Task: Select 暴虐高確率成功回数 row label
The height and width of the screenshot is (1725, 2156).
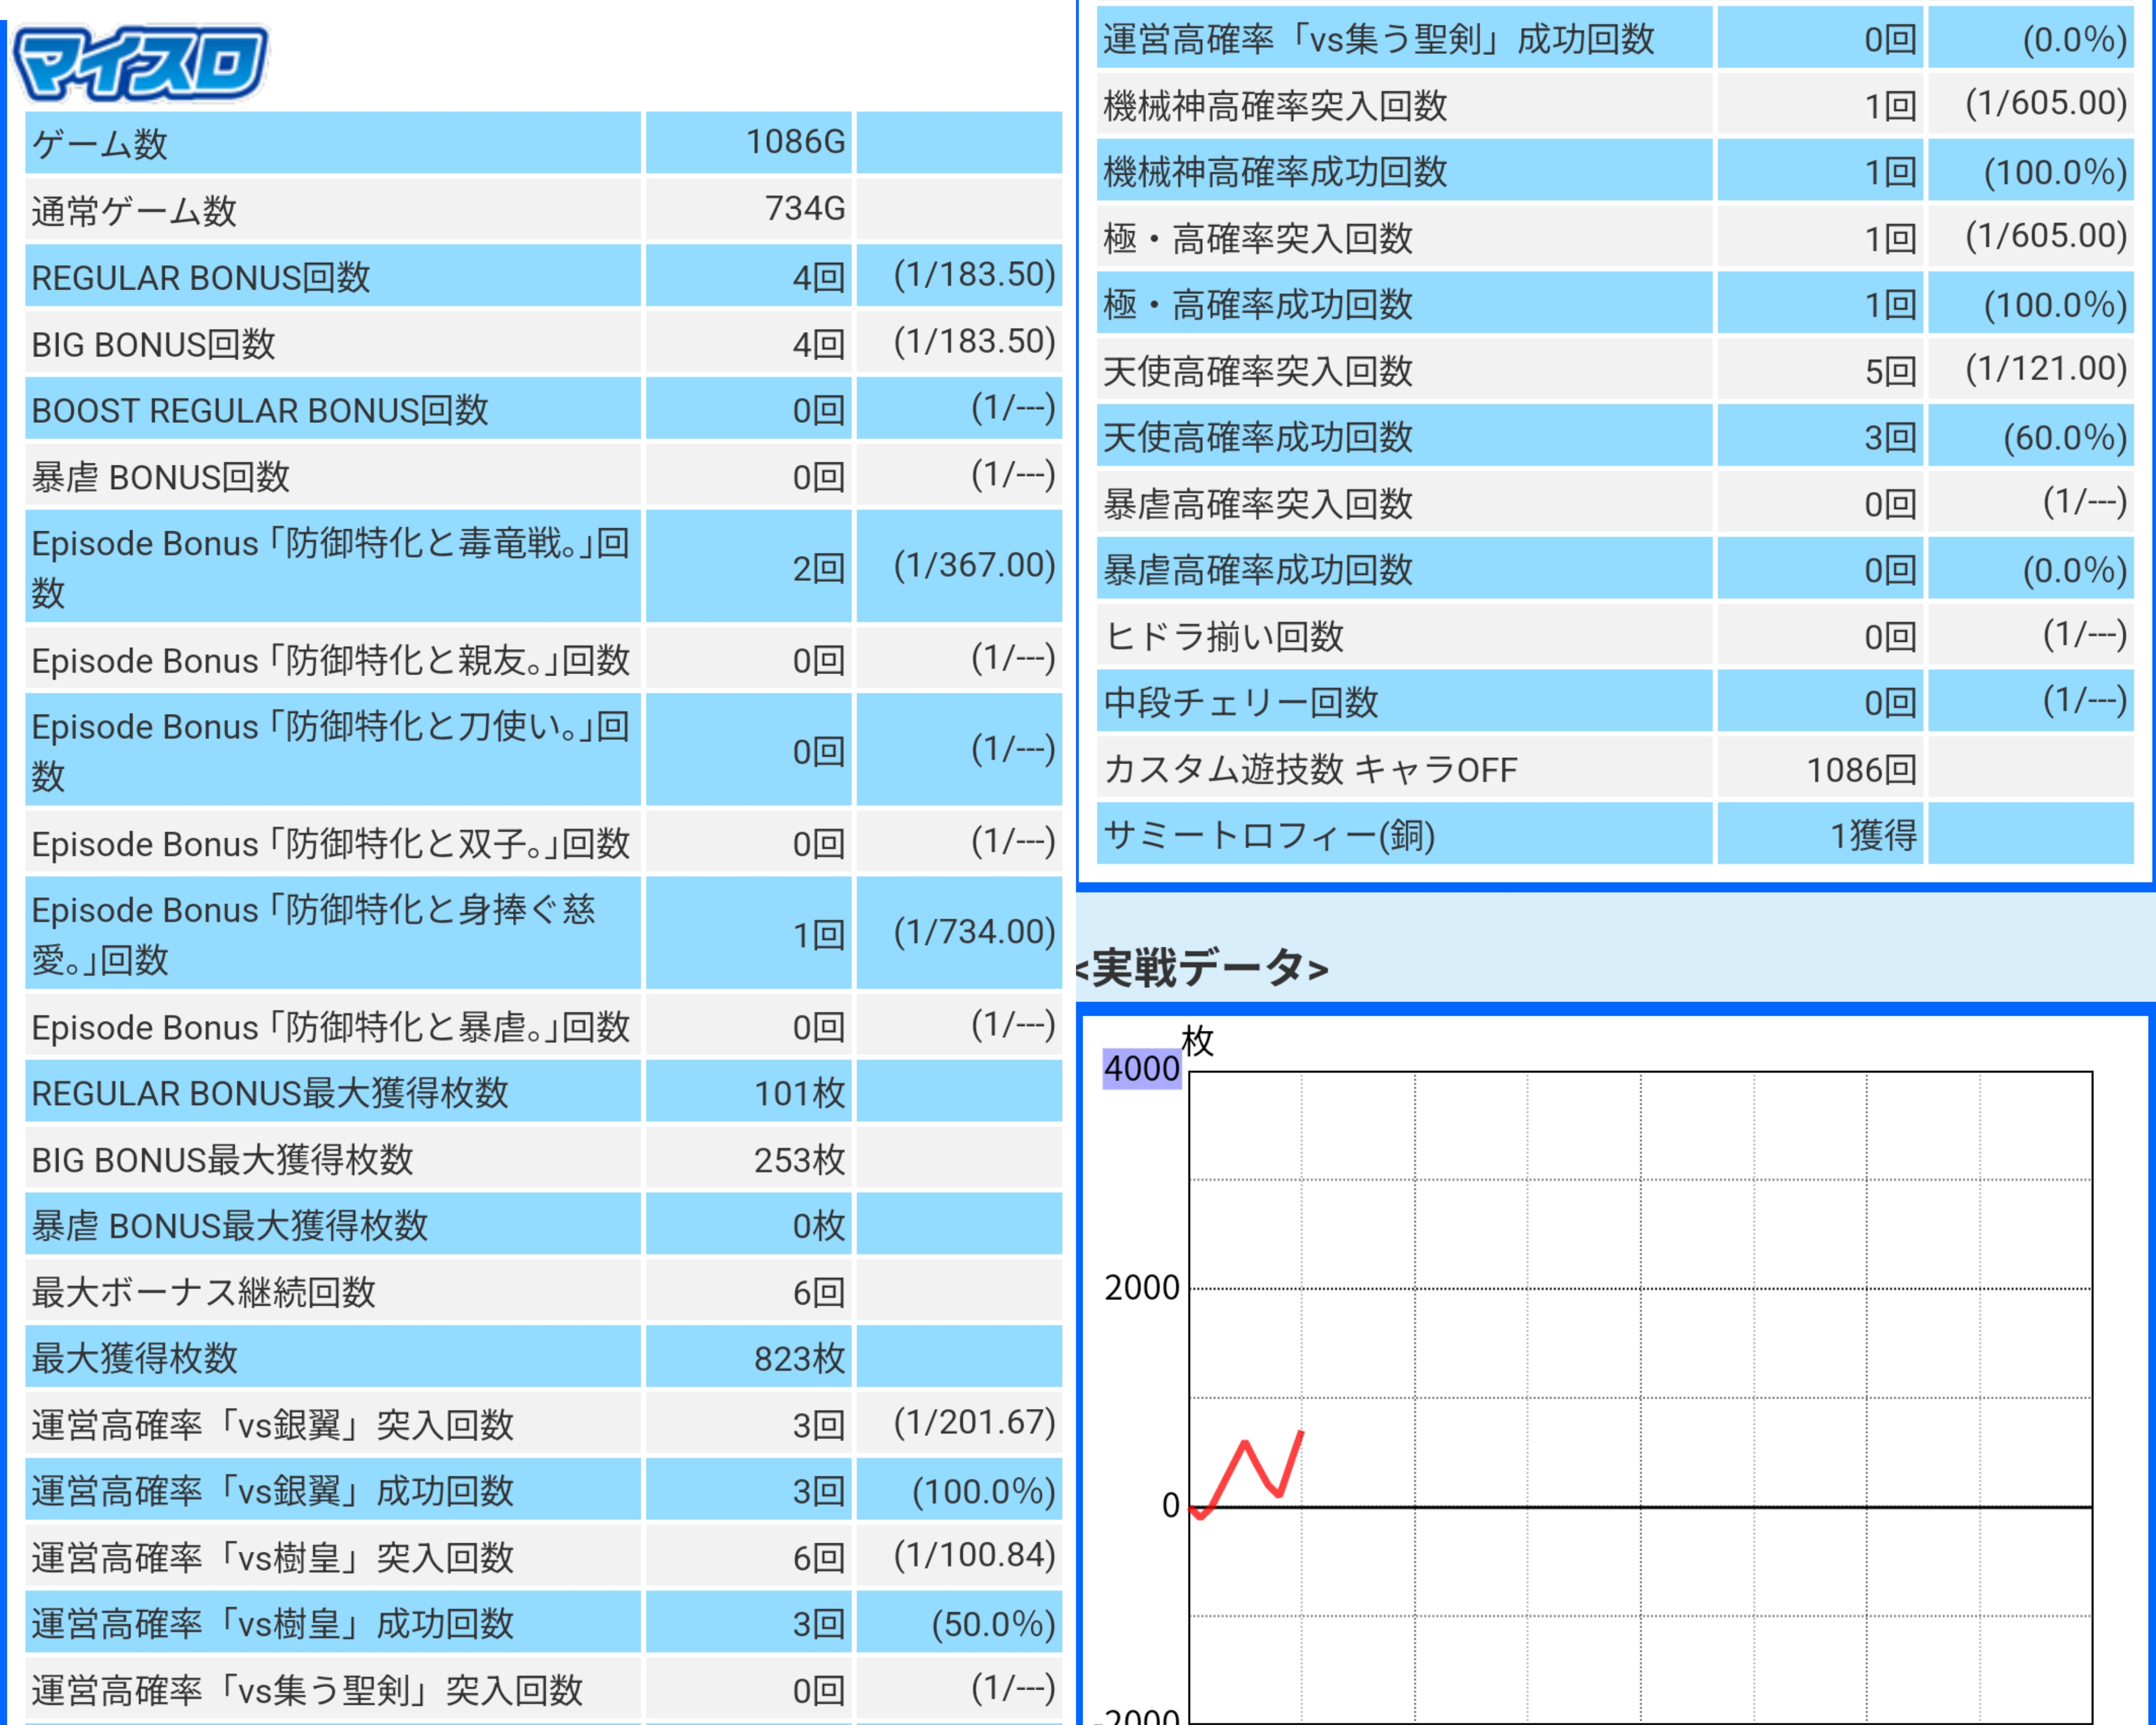Action: tap(1258, 570)
